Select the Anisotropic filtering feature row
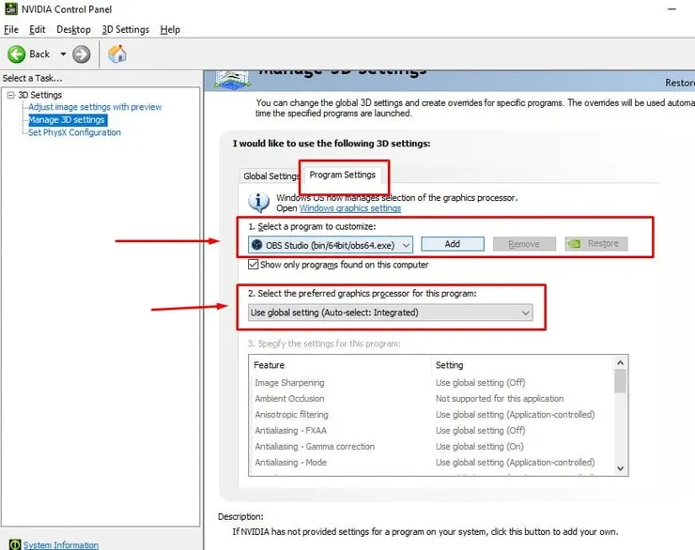The image size is (695, 550). [x=432, y=415]
